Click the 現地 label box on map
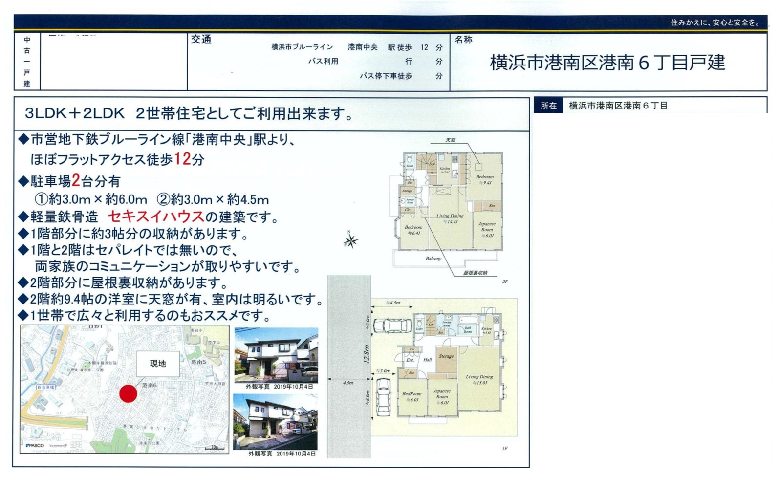 point(157,364)
